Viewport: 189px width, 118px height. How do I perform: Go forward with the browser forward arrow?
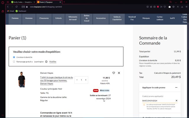point(12,7)
